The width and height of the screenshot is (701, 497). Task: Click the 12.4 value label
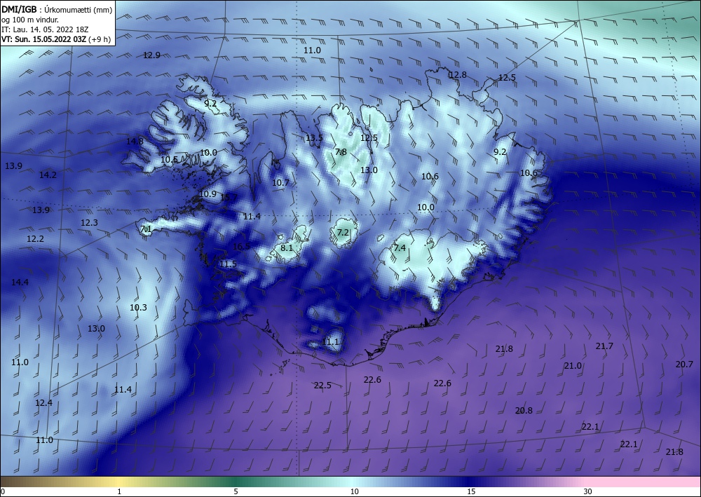43,402
